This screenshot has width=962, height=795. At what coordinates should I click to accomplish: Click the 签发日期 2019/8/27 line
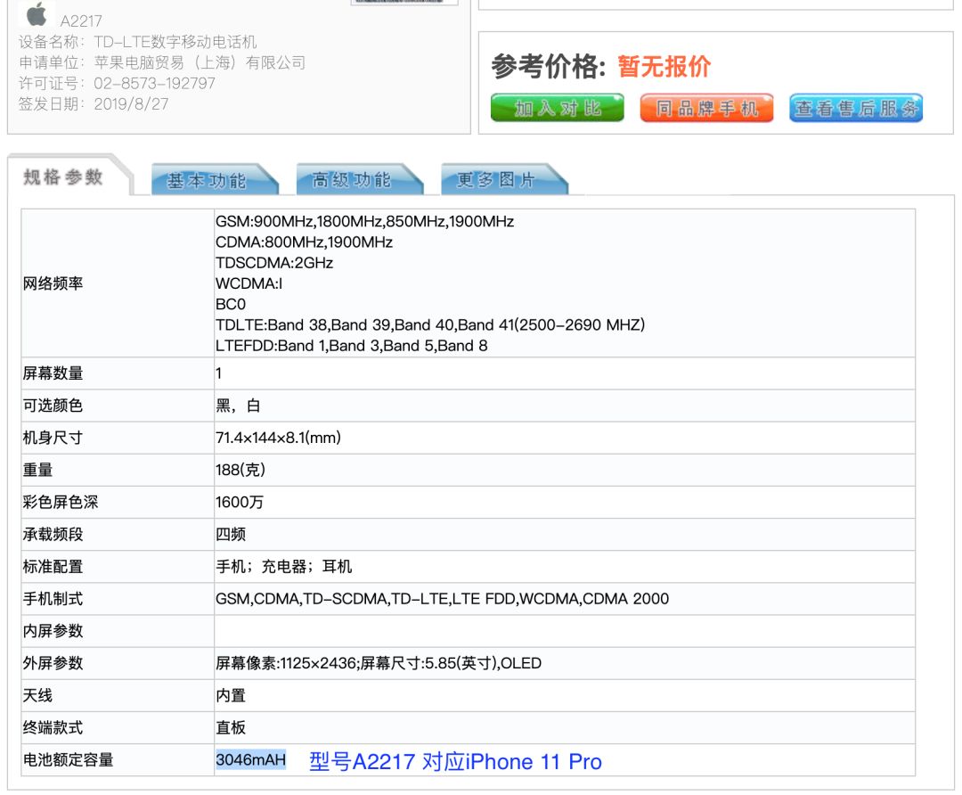click(94, 103)
